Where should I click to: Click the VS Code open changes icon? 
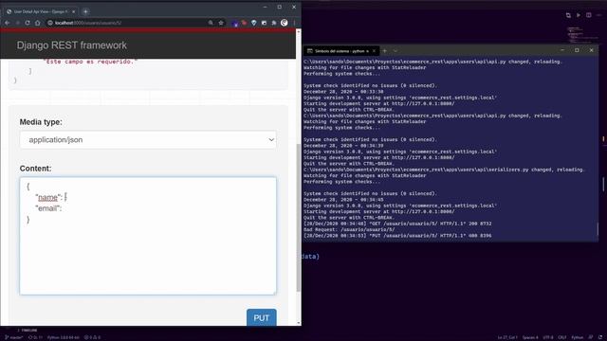(568, 15)
